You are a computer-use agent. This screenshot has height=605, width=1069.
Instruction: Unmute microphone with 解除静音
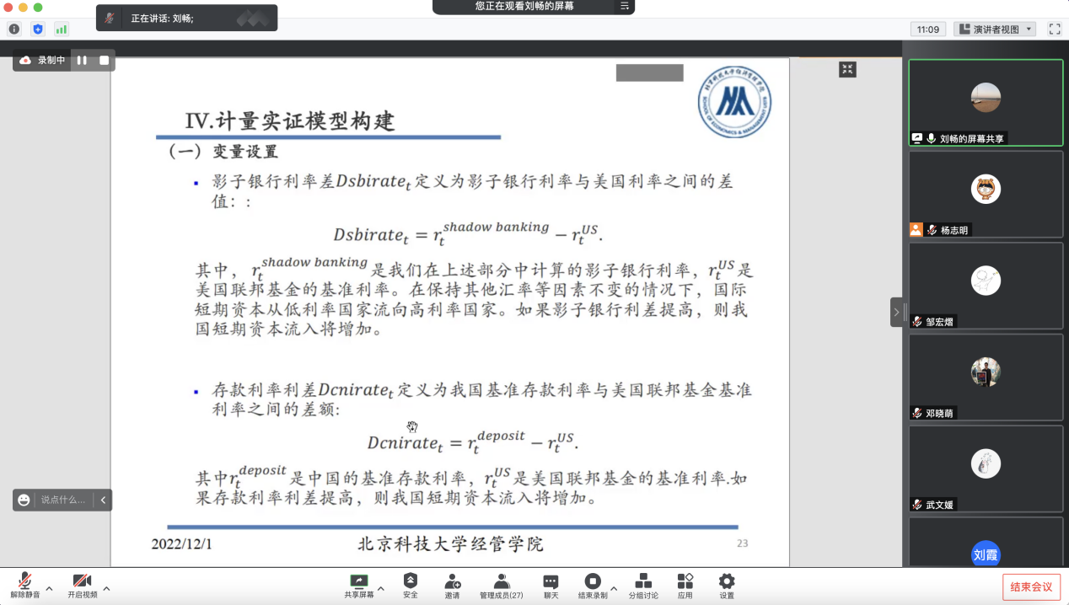pyautogui.click(x=25, y=586)
